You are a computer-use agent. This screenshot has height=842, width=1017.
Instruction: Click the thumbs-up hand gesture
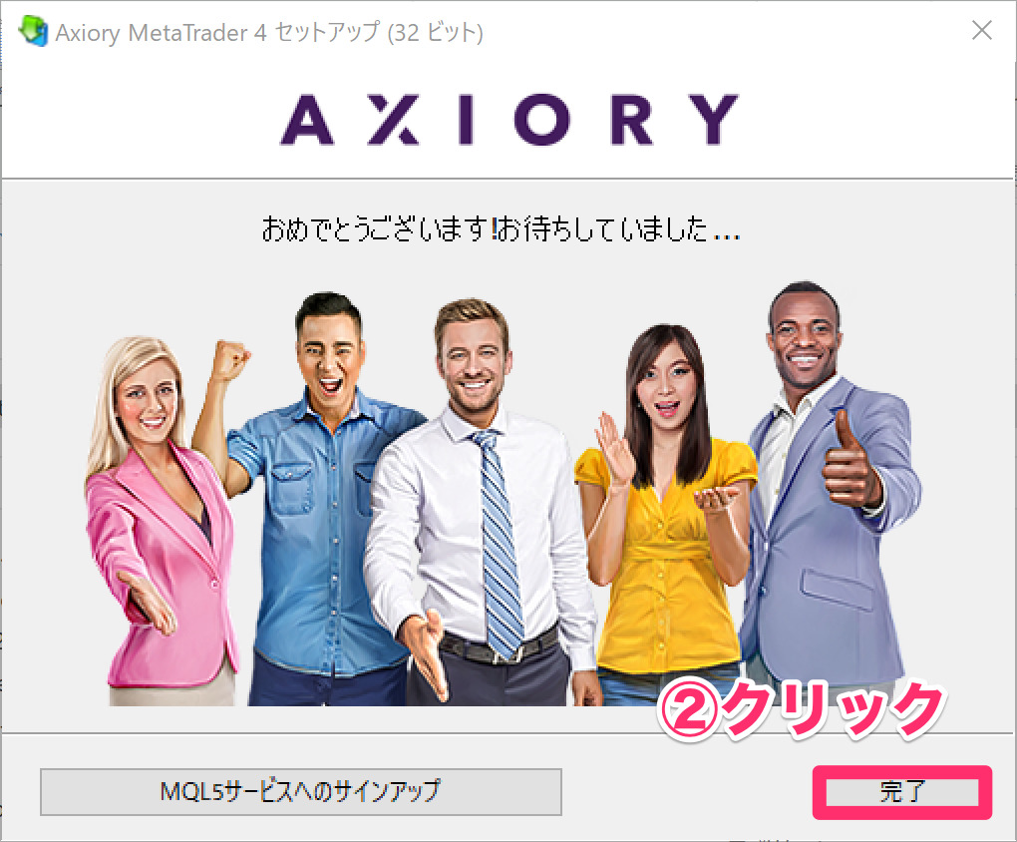pyautogui.click(x=849, y=462)
